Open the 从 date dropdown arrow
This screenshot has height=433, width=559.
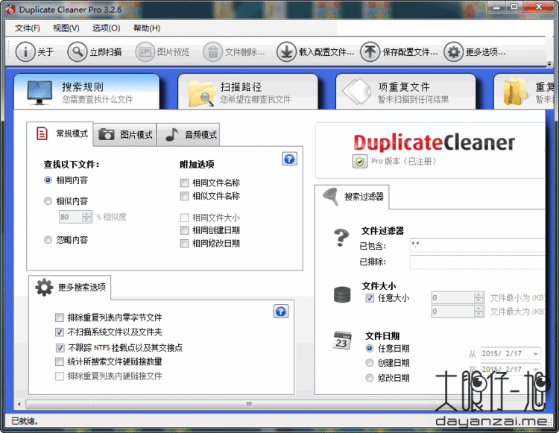pos(535,354)
